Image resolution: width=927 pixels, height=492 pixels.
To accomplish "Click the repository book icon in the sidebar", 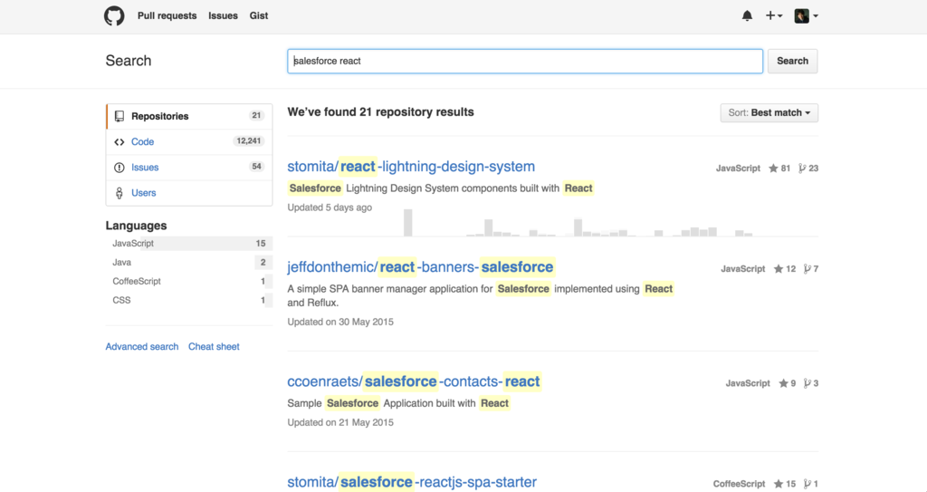I will [119, 116].
